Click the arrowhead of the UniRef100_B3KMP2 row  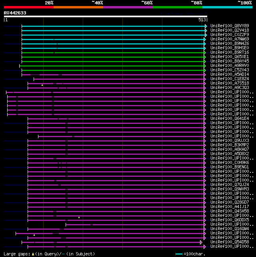(x=205, y=146)
